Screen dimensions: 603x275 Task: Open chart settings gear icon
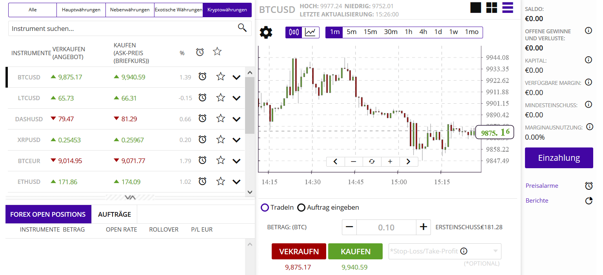pos(266,32)
